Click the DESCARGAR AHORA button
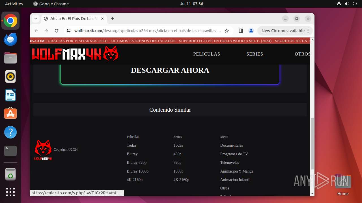 point(170,70)
